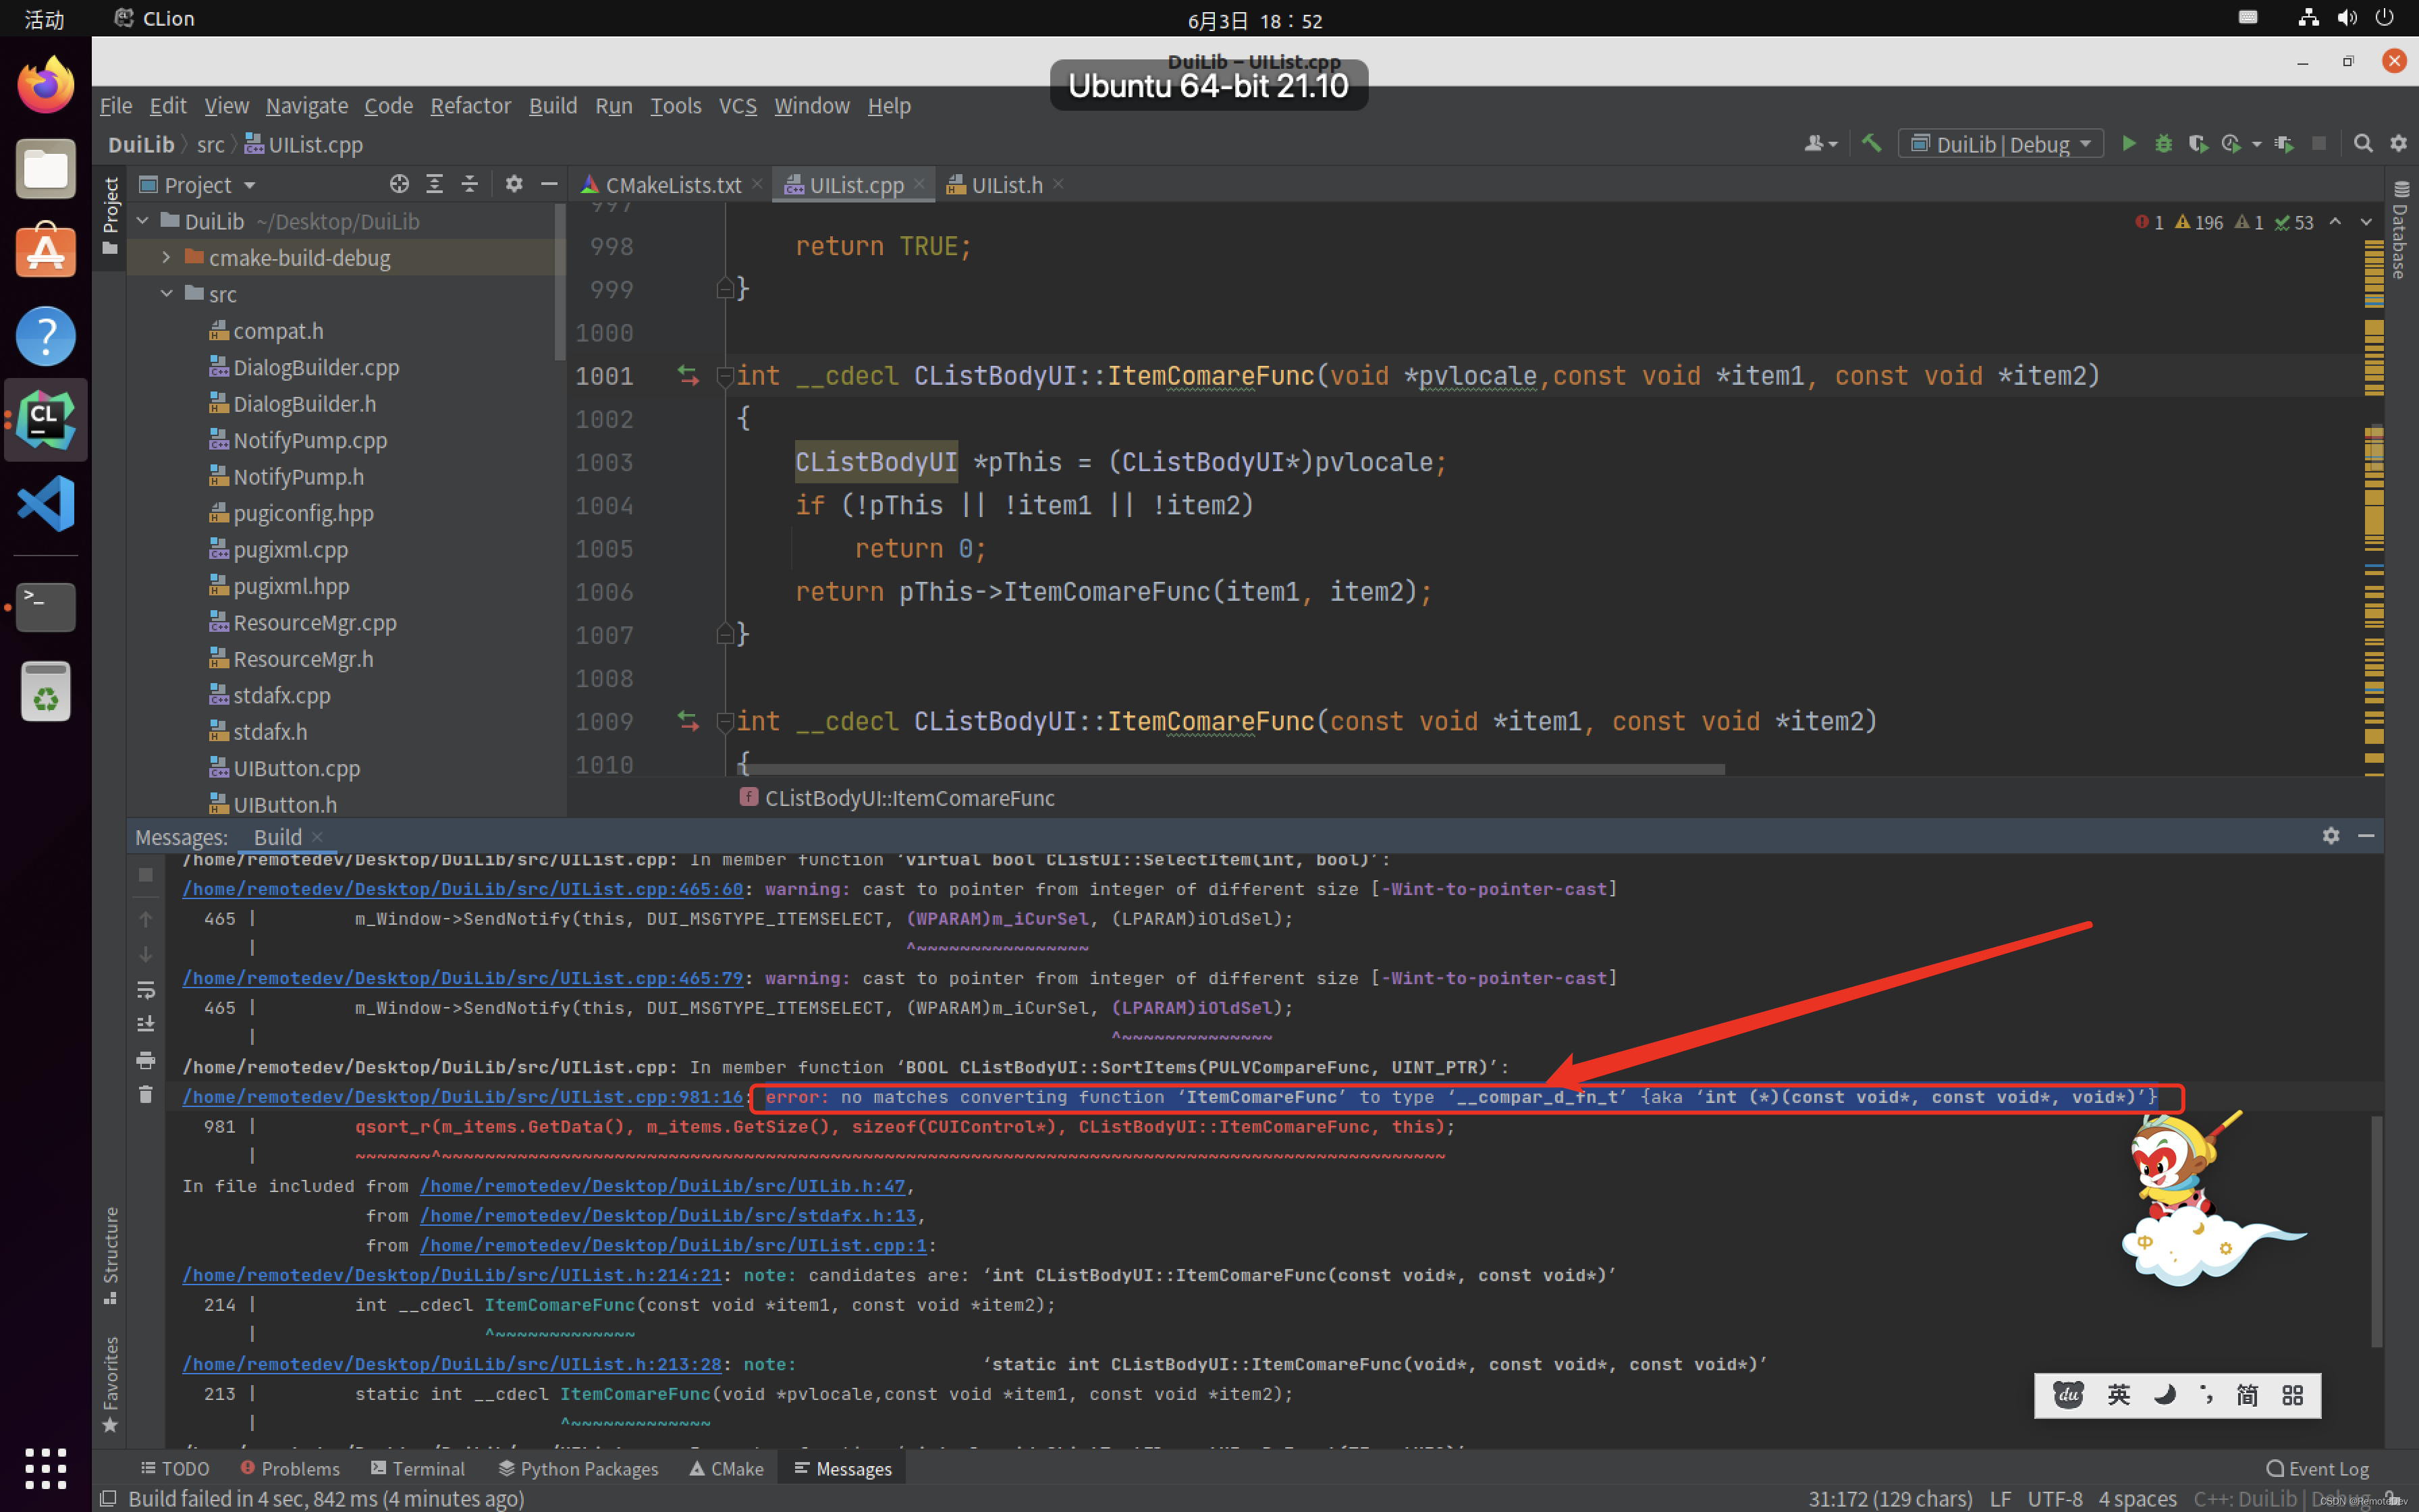Fold function at line 1009
The image size is (2419, 1512).
click(x=725, y=721)
